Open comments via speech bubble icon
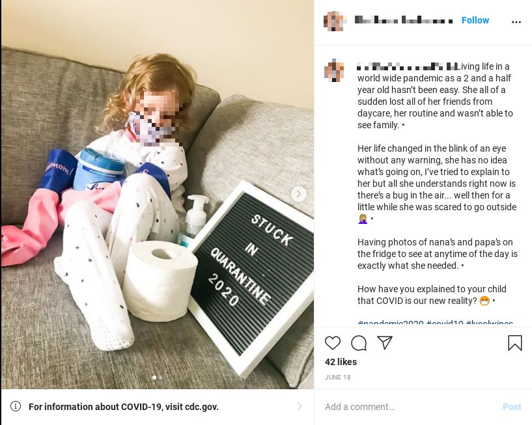This screenshot has width=532, height=425. 359,343
